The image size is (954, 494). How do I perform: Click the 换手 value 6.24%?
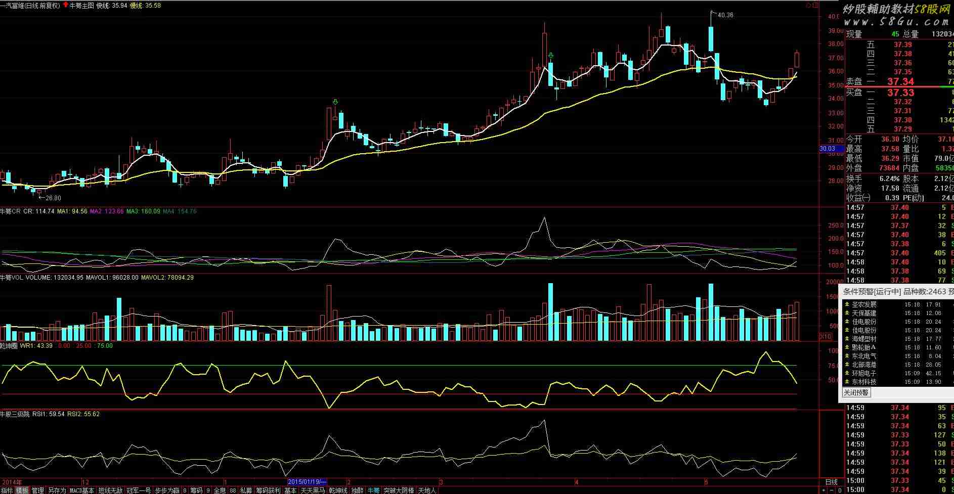point(890,178)
